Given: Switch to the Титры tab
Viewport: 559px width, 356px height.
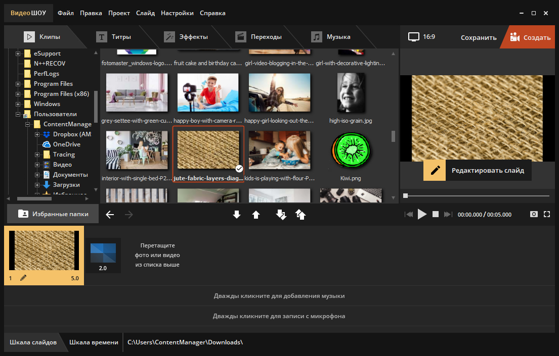Looking at the screenshot, I should [113, 37].
